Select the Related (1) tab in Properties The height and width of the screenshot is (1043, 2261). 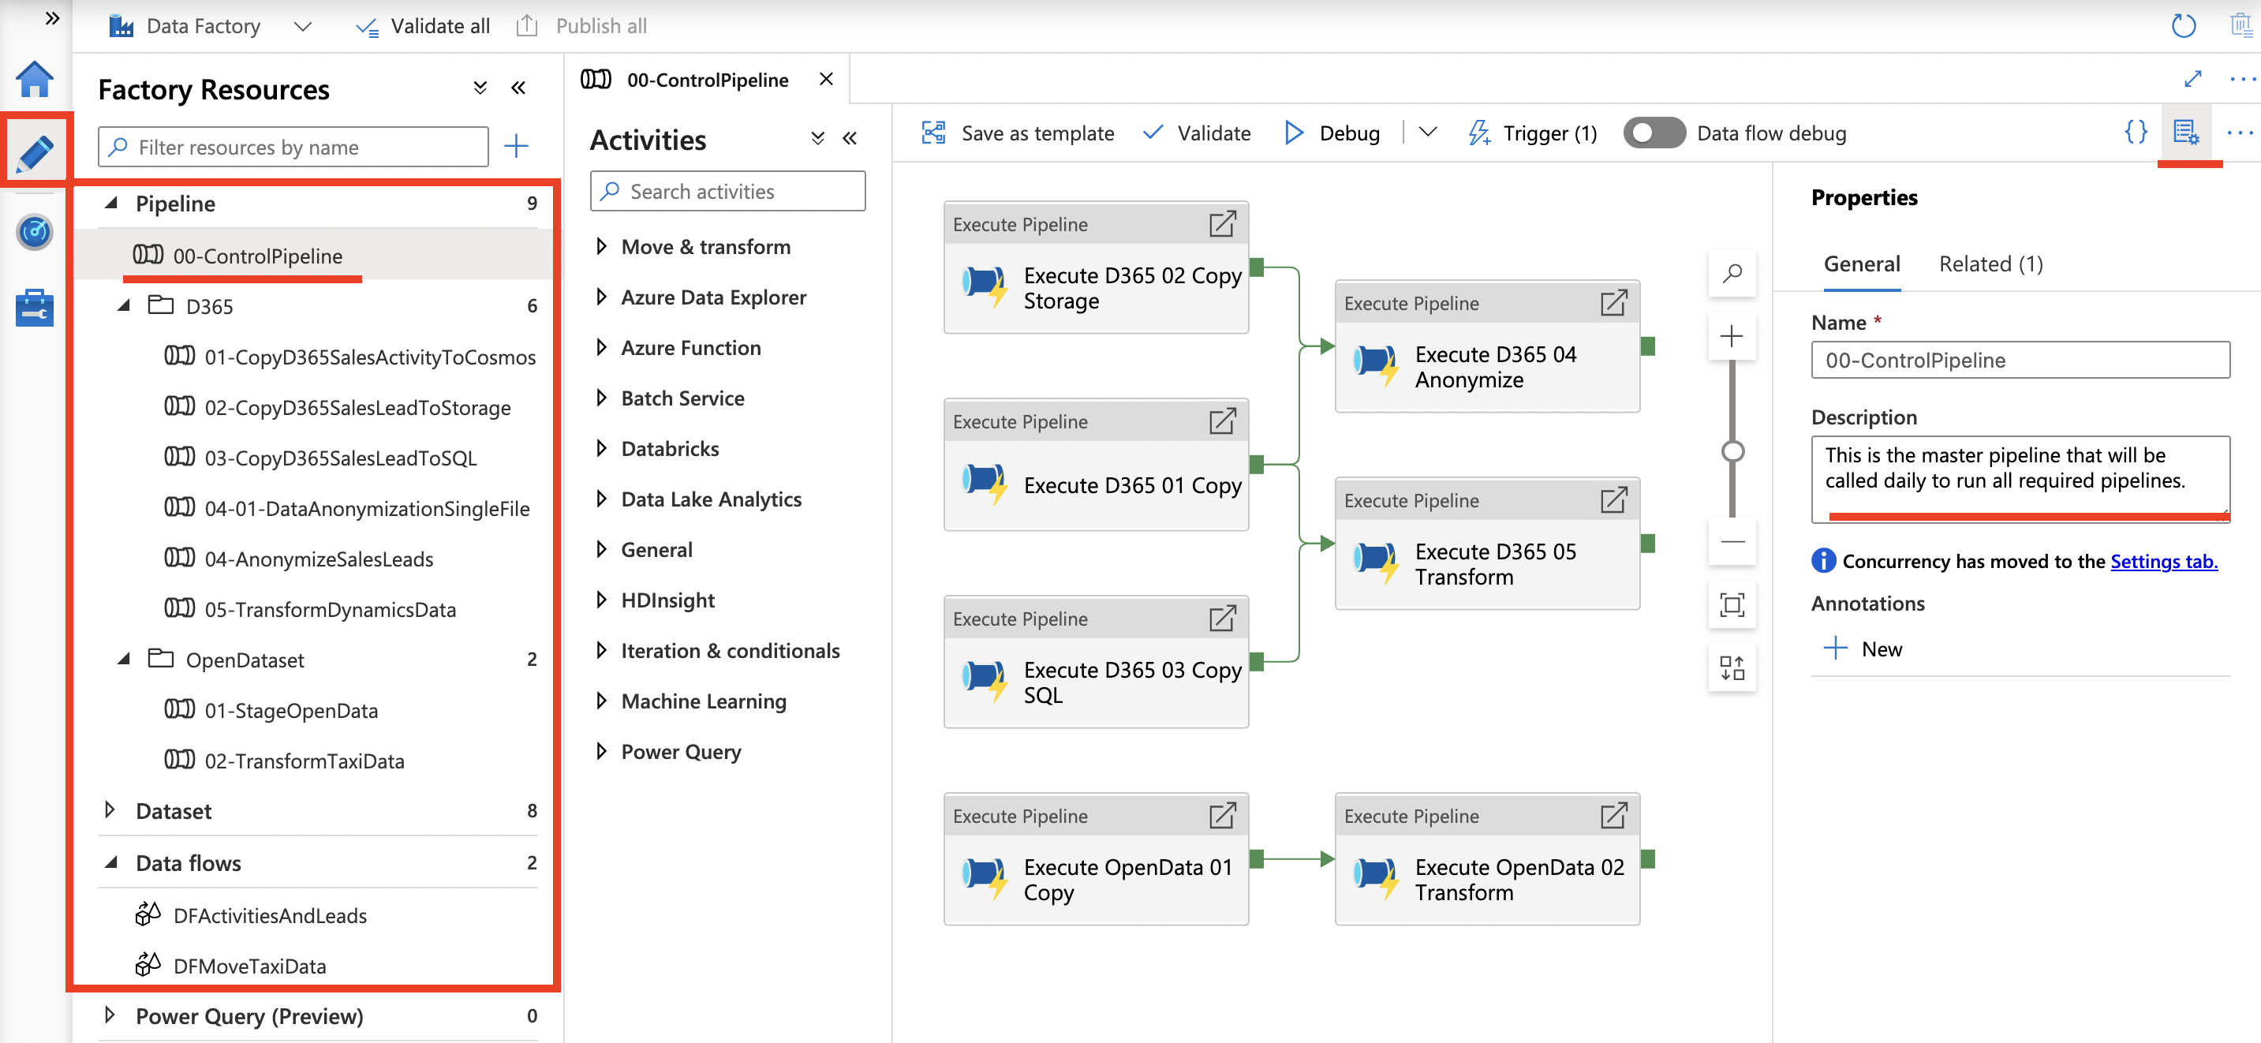(x=1987, y=263)
